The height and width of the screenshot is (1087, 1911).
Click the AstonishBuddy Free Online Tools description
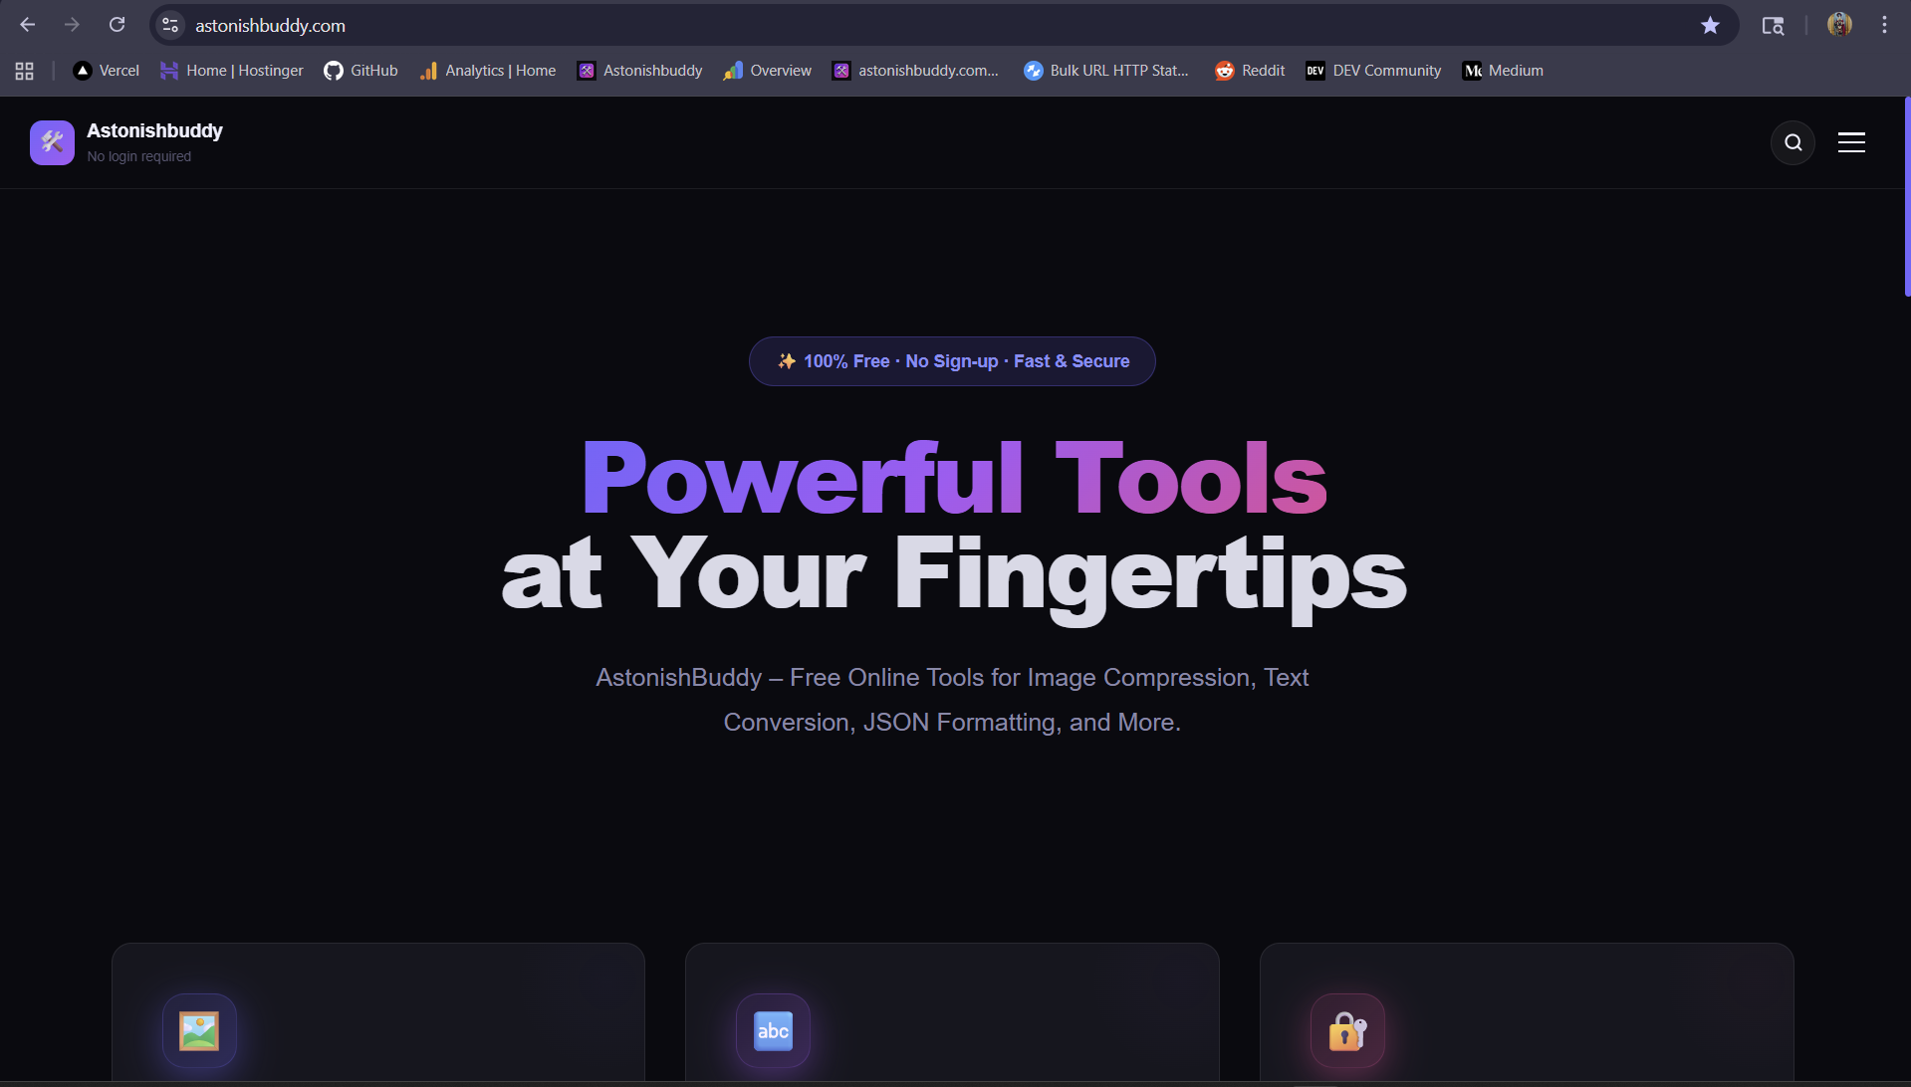(952, 700)
